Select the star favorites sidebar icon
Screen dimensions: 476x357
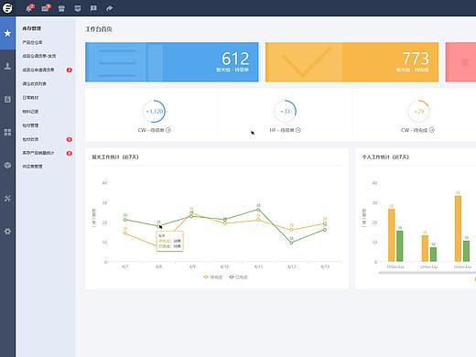pyautogui.click(x=7, y=33)
